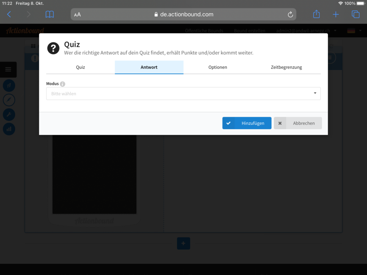Click the info icon next to Modus
The height and width of the screenshot is (275, 367).
tap(63, 84)
